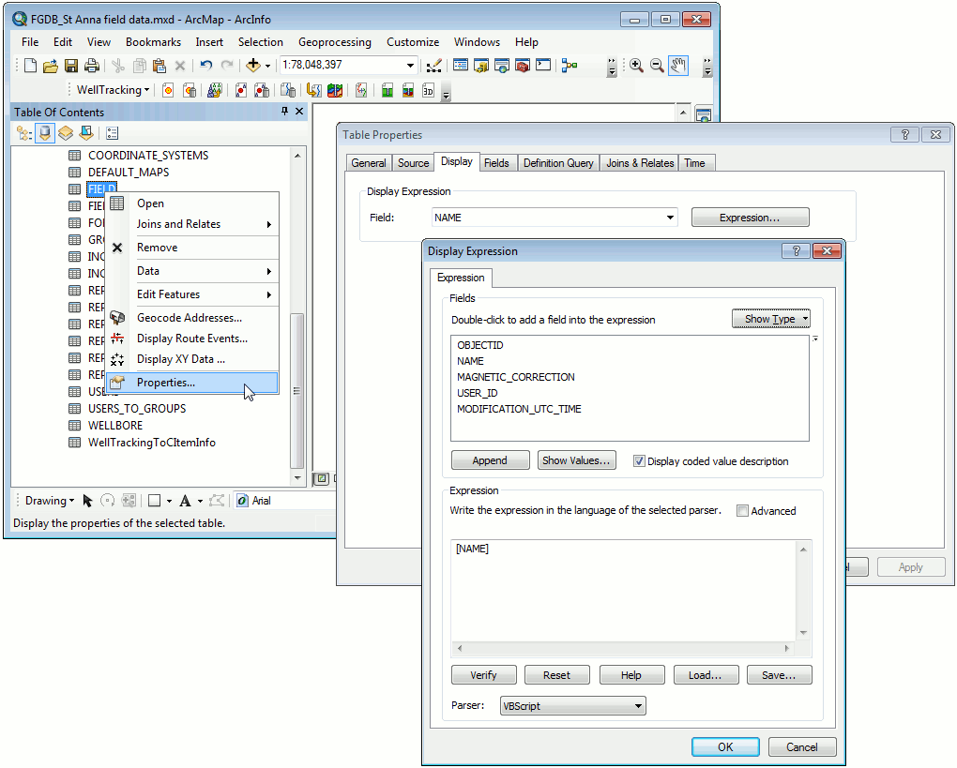Image resolution: width=957 pixels, height=768 pixels.
Task: Open the ArcToolbox red toolbox icon
Action: click(523, 66)
